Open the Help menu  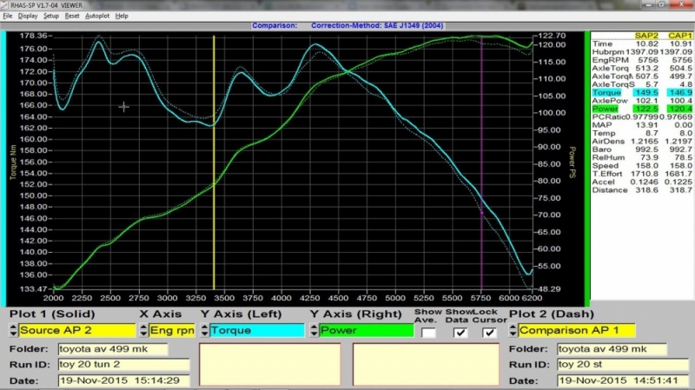[x=122, y=16]
